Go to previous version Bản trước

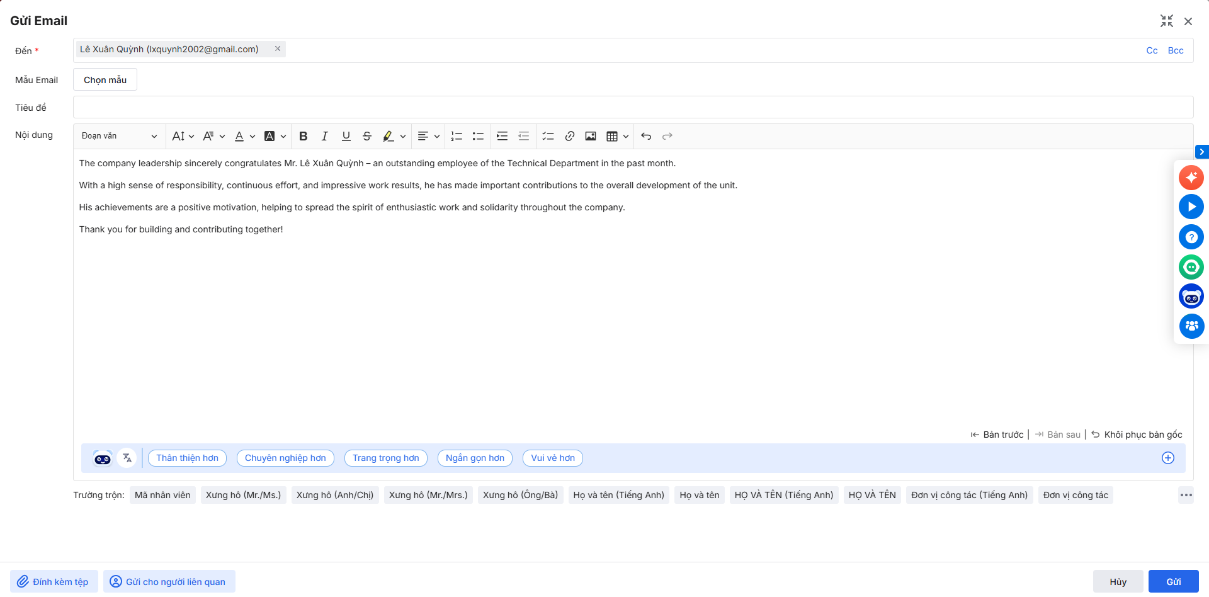(x=997, y=435)
